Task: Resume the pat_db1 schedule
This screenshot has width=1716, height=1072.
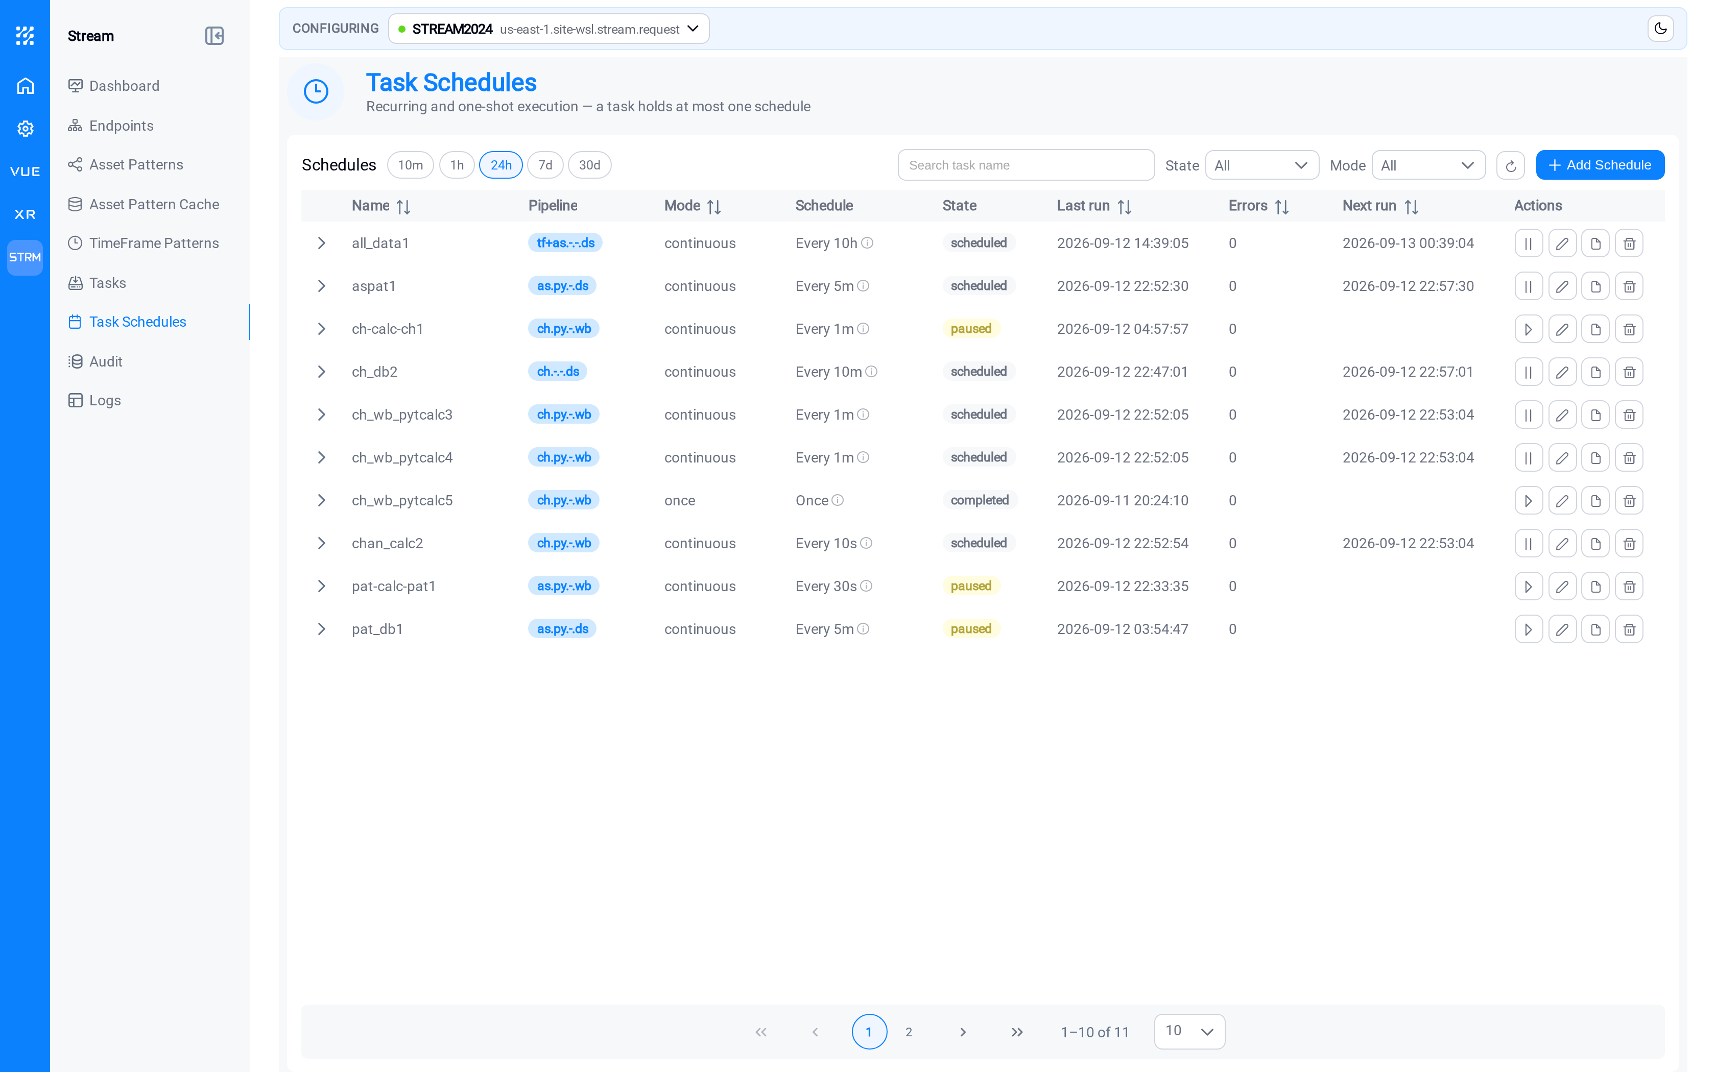Action: [x=1528, y=629]
